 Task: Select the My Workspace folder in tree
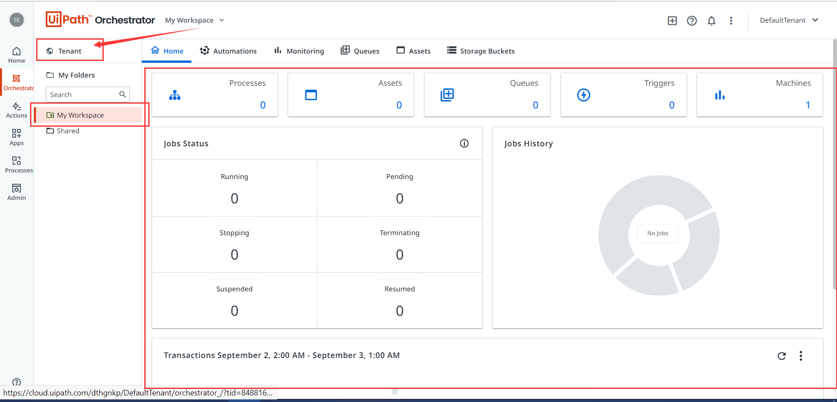pyautogui.click(x=88, y=115)
